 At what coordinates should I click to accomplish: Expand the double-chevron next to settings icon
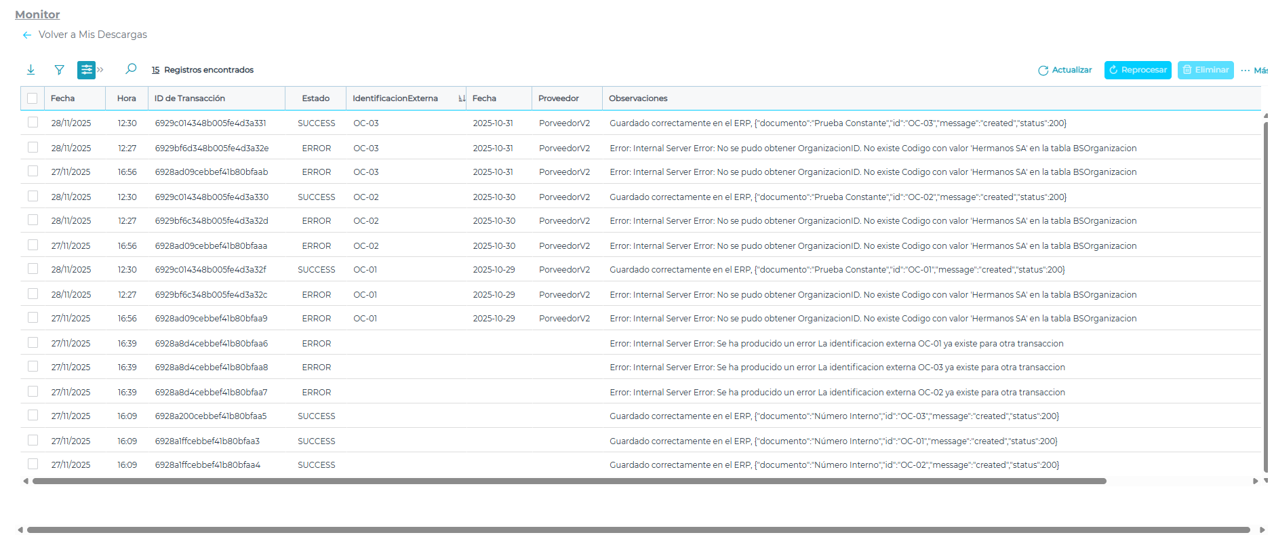click(100, 70)
